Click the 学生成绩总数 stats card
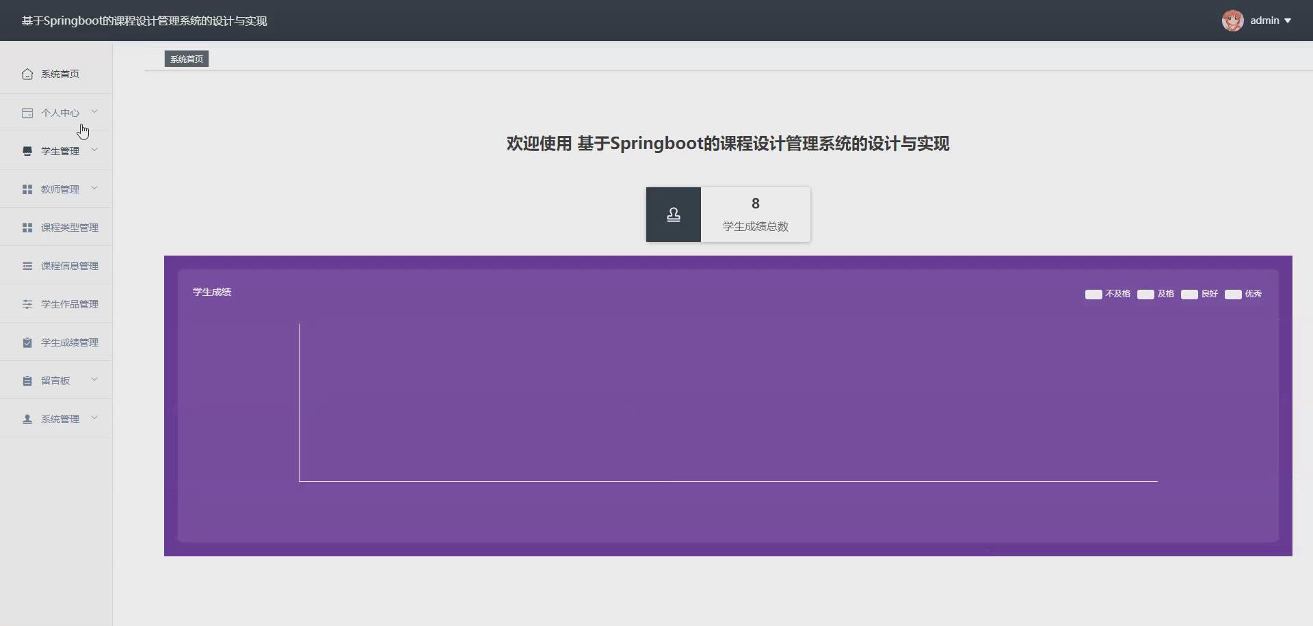Viewport: 1313px width, 626px height. pyautogui.click(x=728, y=214)
